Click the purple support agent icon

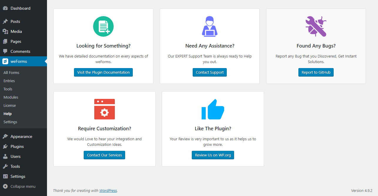point(210,26)
